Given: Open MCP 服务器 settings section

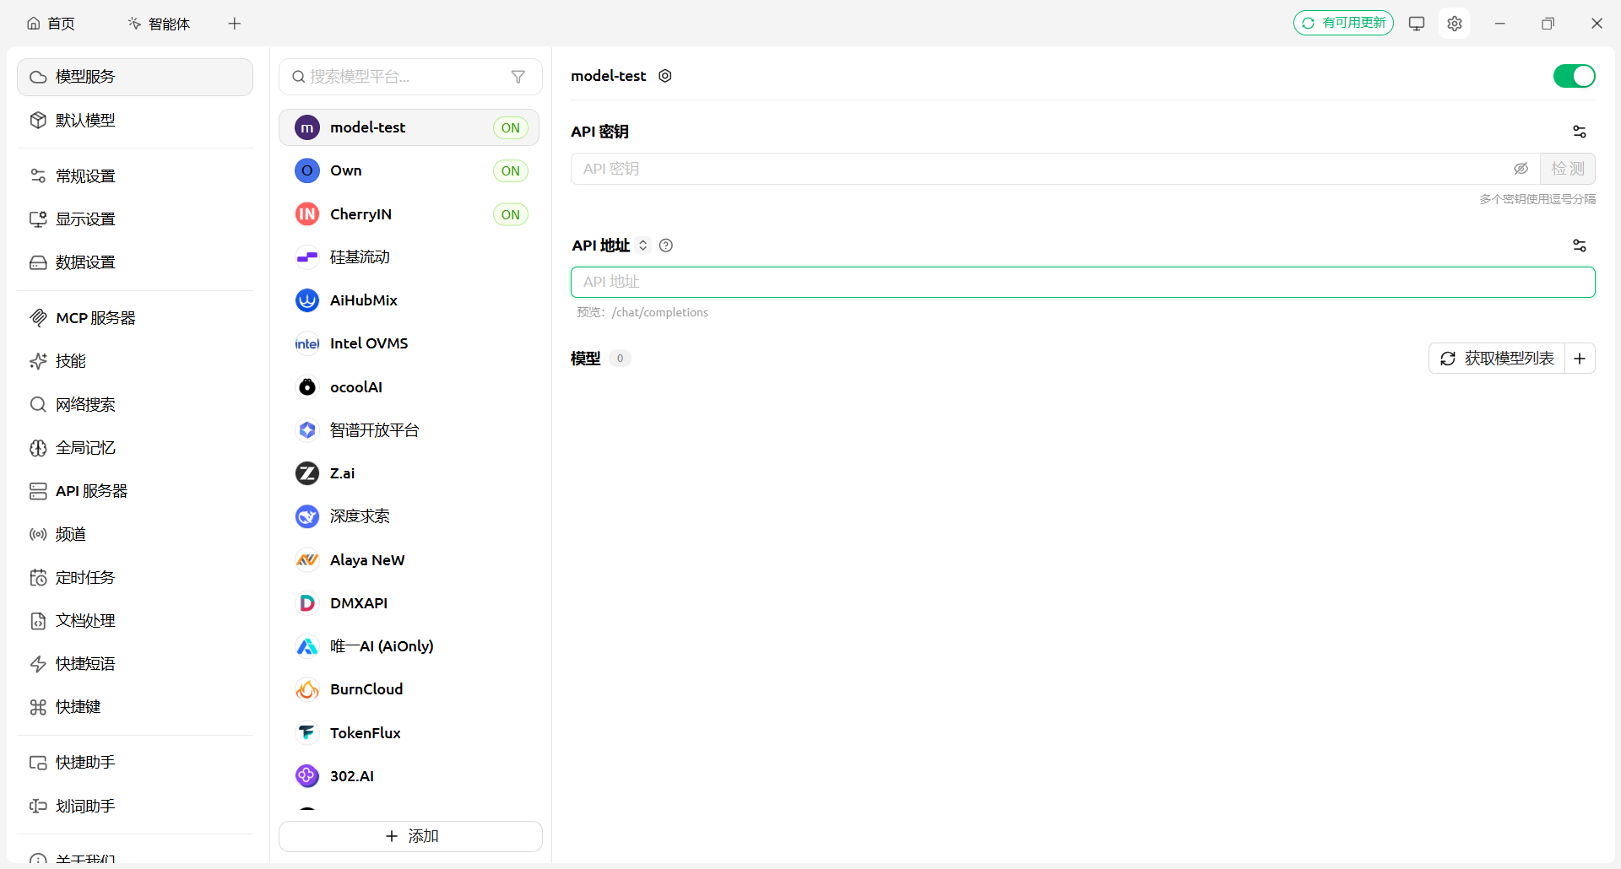Looking at the screenshot, I should [x=135, y=318].
